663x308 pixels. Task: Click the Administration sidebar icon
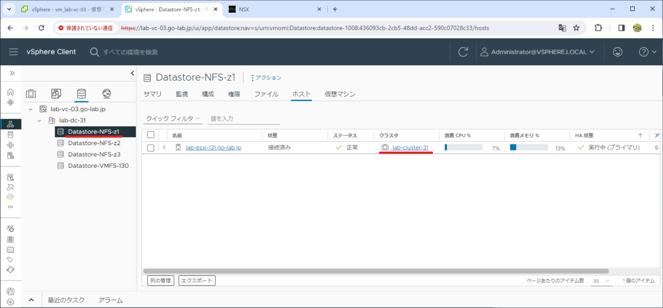[x=10, y=228]
